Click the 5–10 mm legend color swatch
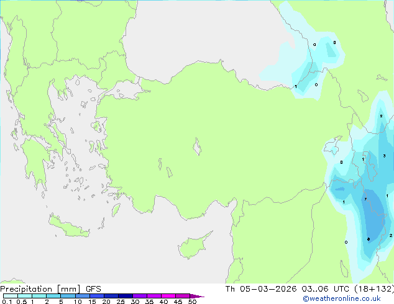Screen dimensions: 394x304 point(68,296)
